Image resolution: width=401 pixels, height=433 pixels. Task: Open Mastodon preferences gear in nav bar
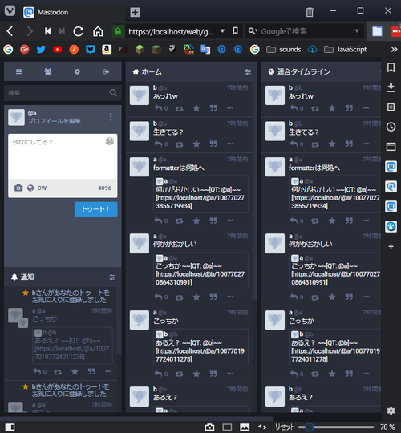tap(77, 72)
